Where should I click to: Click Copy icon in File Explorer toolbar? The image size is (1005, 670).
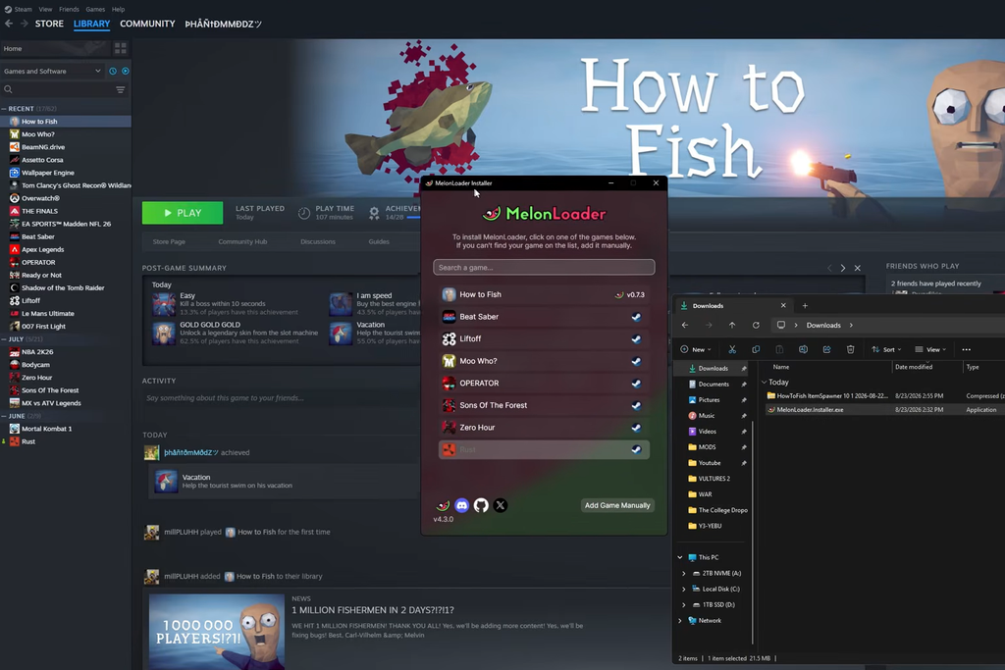pos(756,349)
